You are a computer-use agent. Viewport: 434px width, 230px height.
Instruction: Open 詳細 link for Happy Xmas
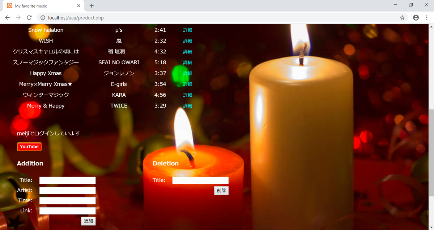click(187, 73)
